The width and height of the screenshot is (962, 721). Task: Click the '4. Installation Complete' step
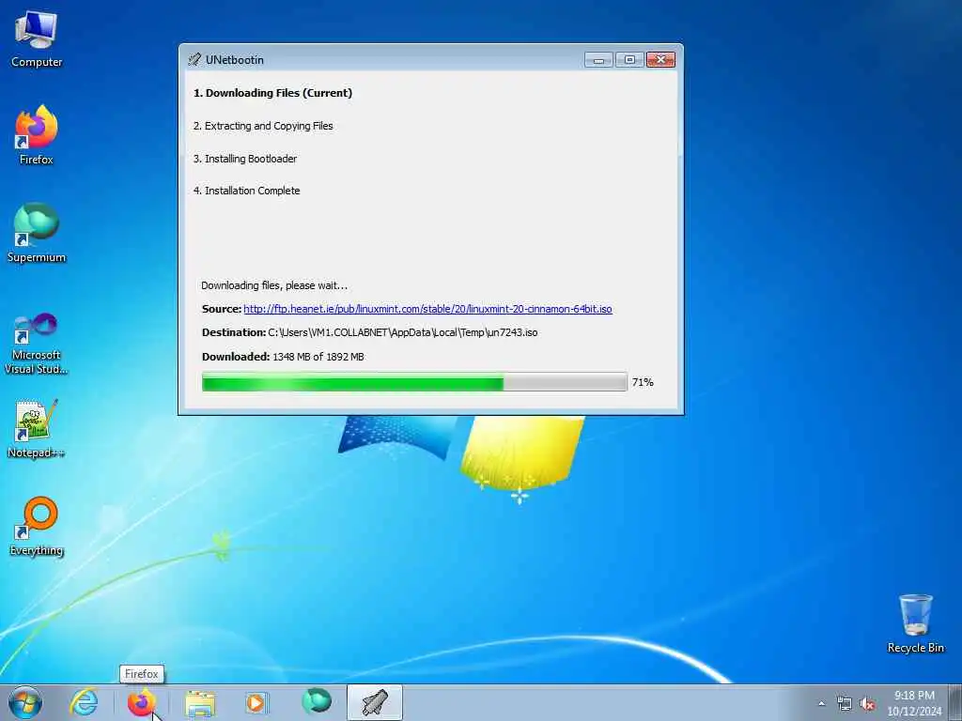(x=247, y=191)
